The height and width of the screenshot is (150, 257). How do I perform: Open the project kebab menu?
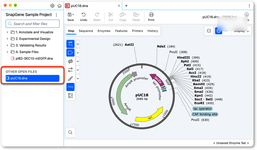[x=56, y=15]
